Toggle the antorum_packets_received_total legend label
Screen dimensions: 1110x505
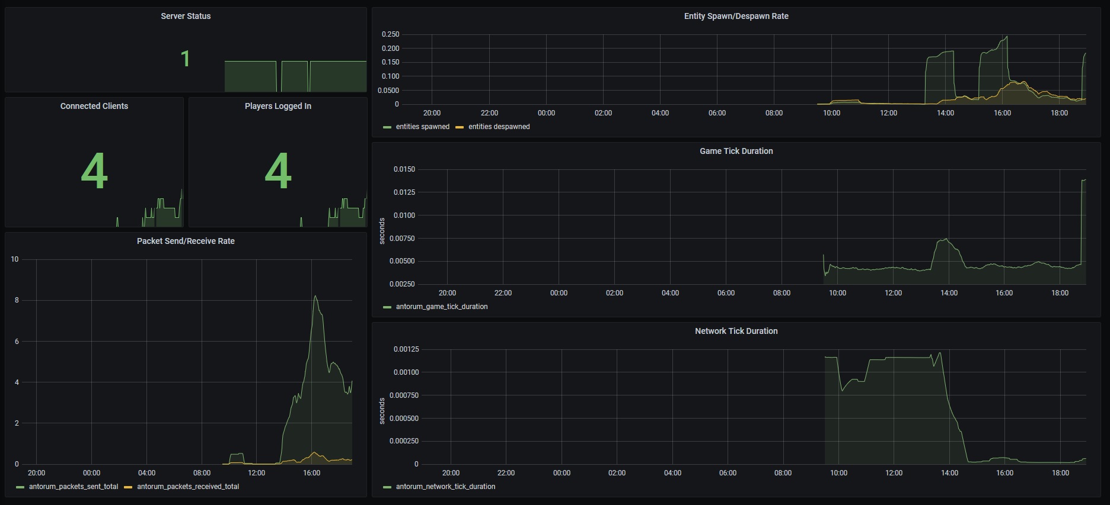[188, 487]
